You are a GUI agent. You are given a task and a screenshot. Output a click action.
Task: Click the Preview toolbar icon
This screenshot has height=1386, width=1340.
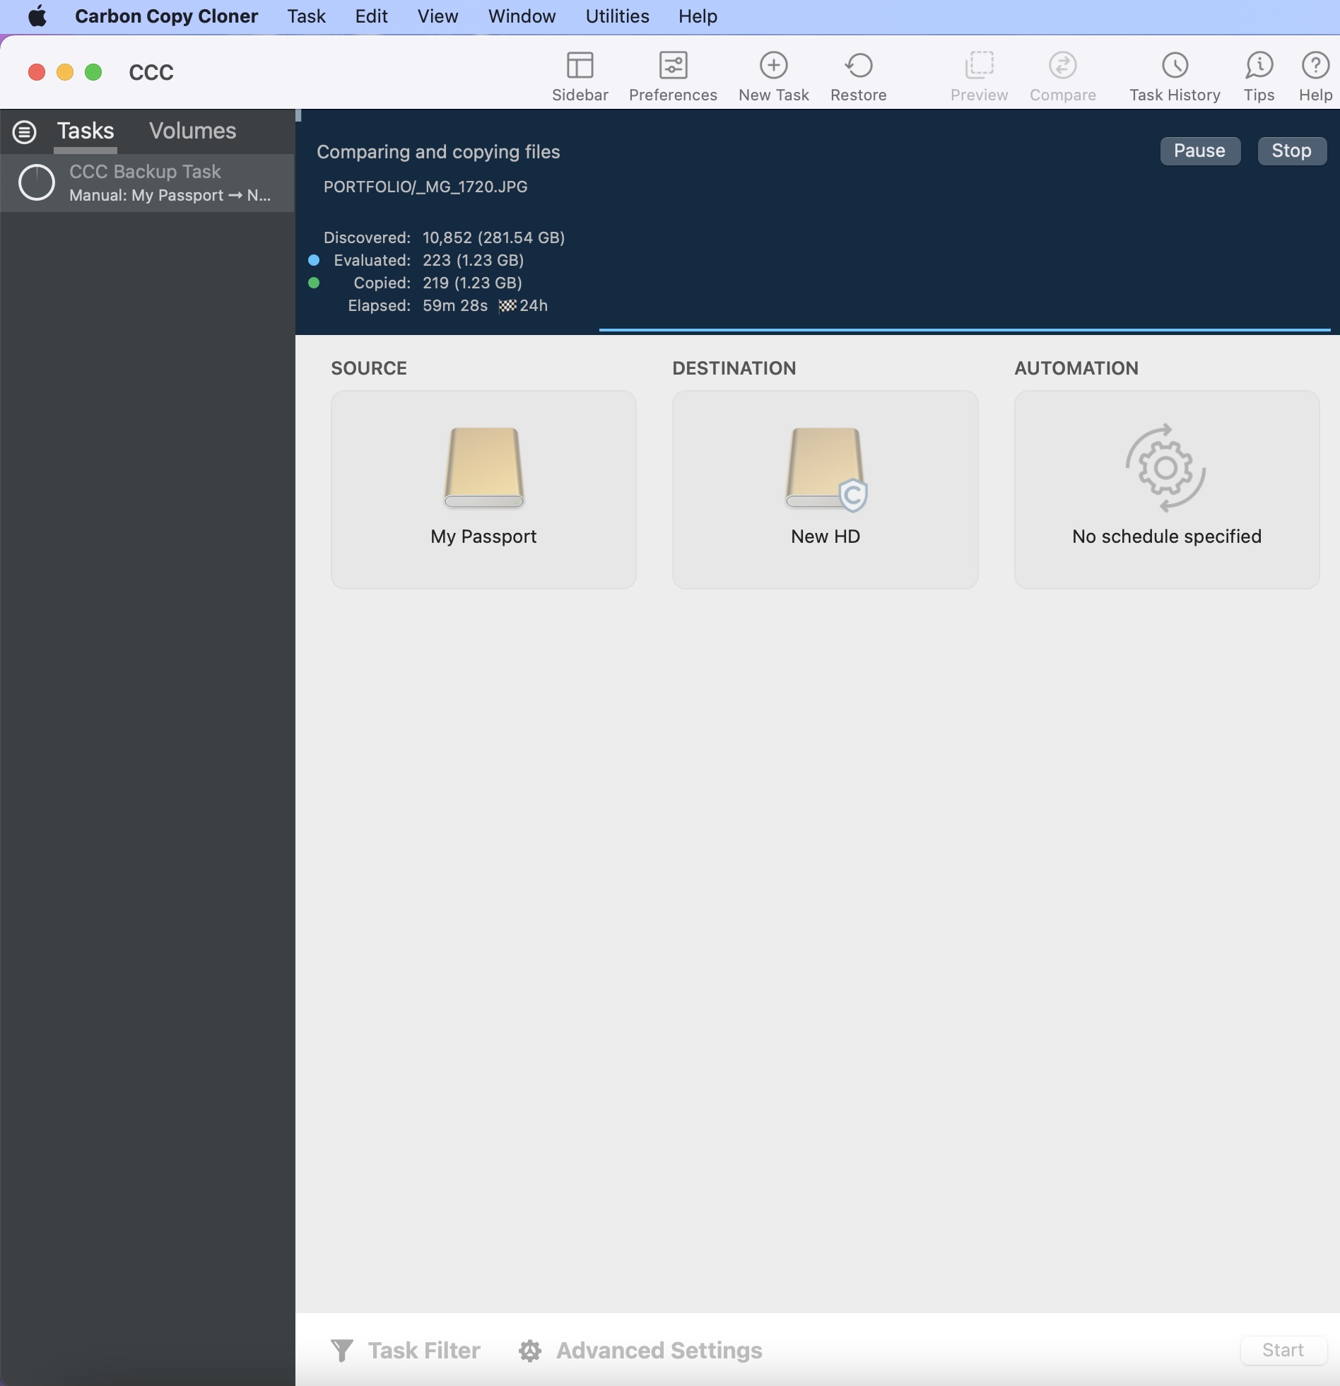979,76
